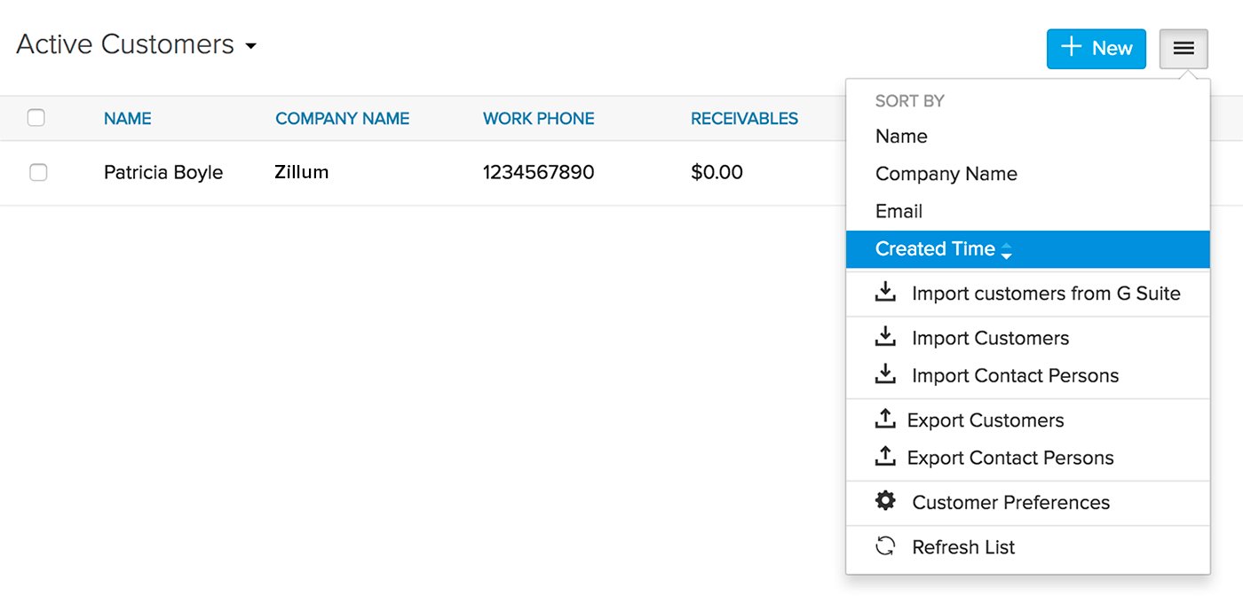Choose Email in the Sort By menu
Screen dimensions: 1243x612
899,211
